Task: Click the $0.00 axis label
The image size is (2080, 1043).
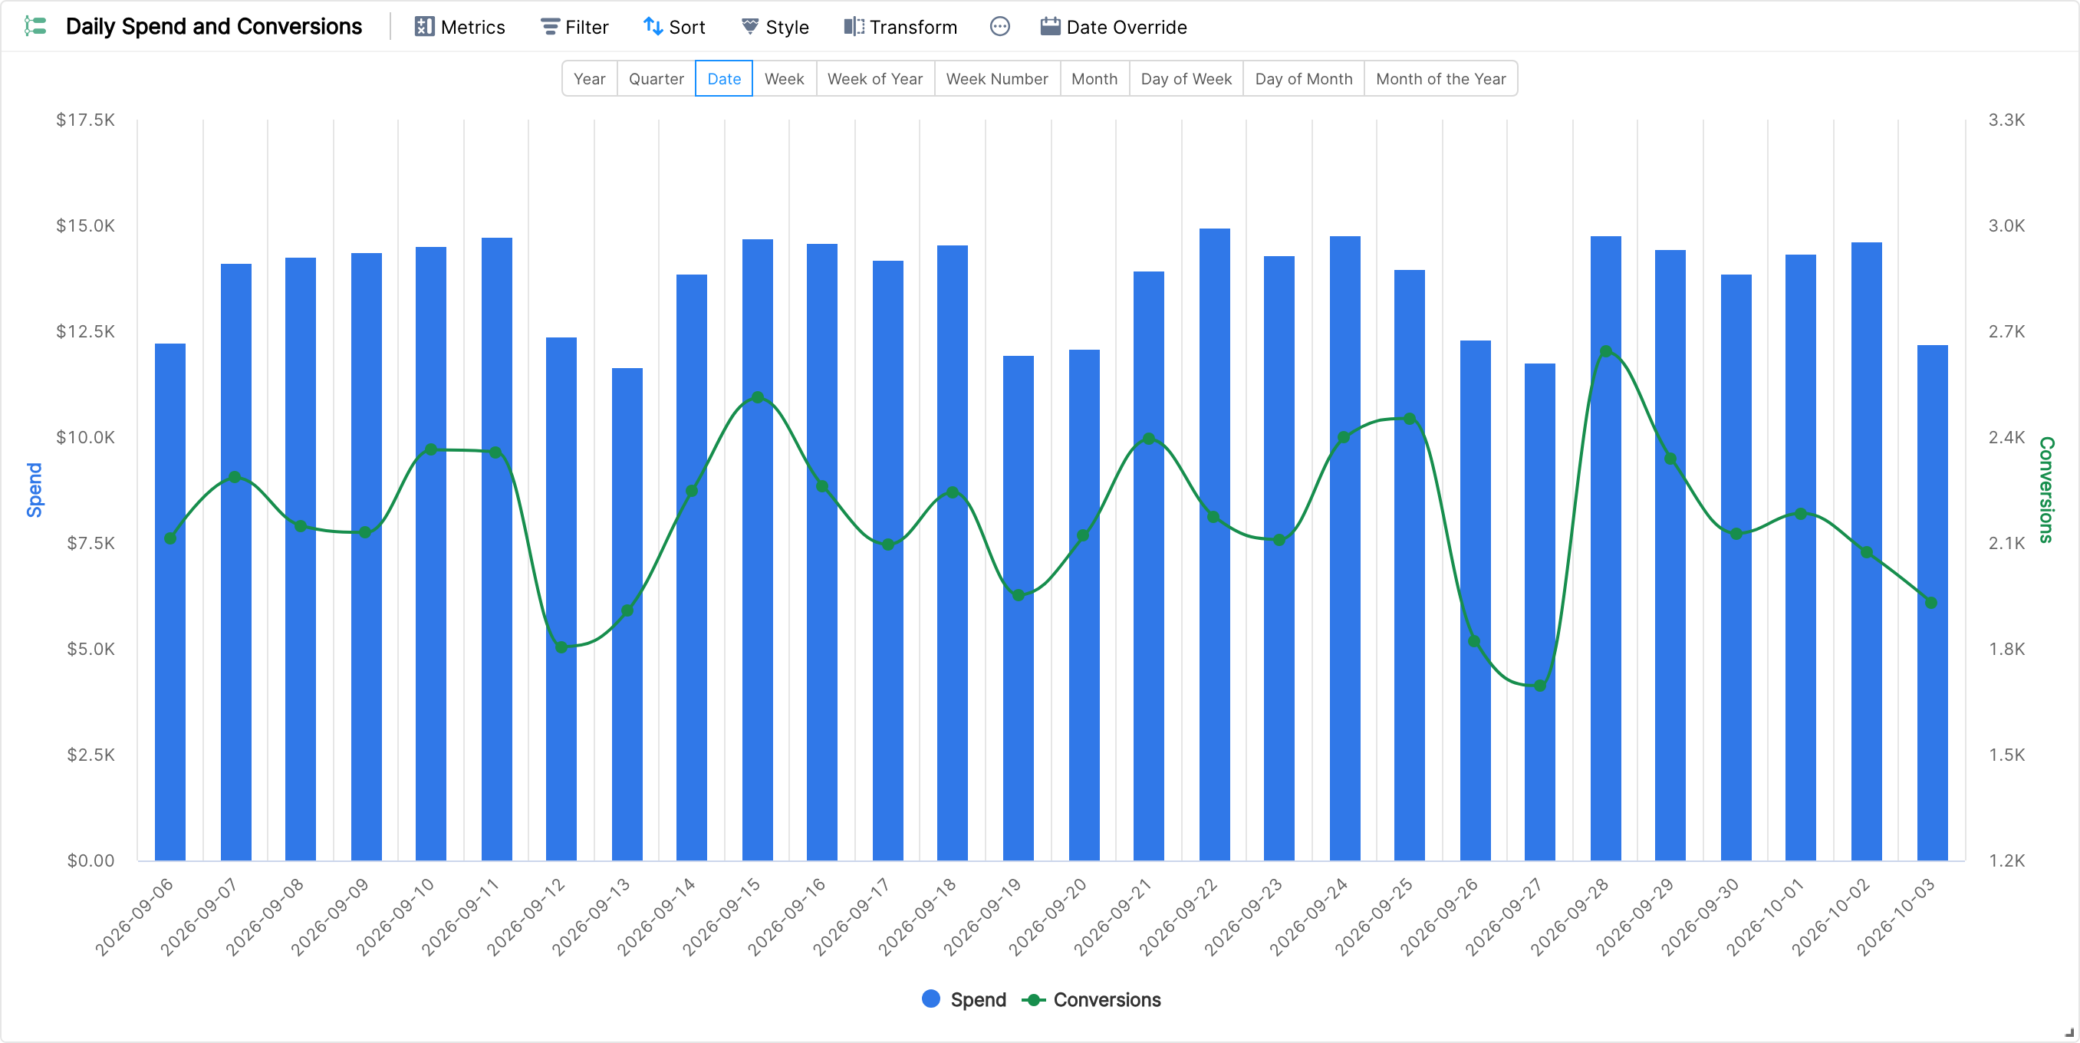Action: 91,860
